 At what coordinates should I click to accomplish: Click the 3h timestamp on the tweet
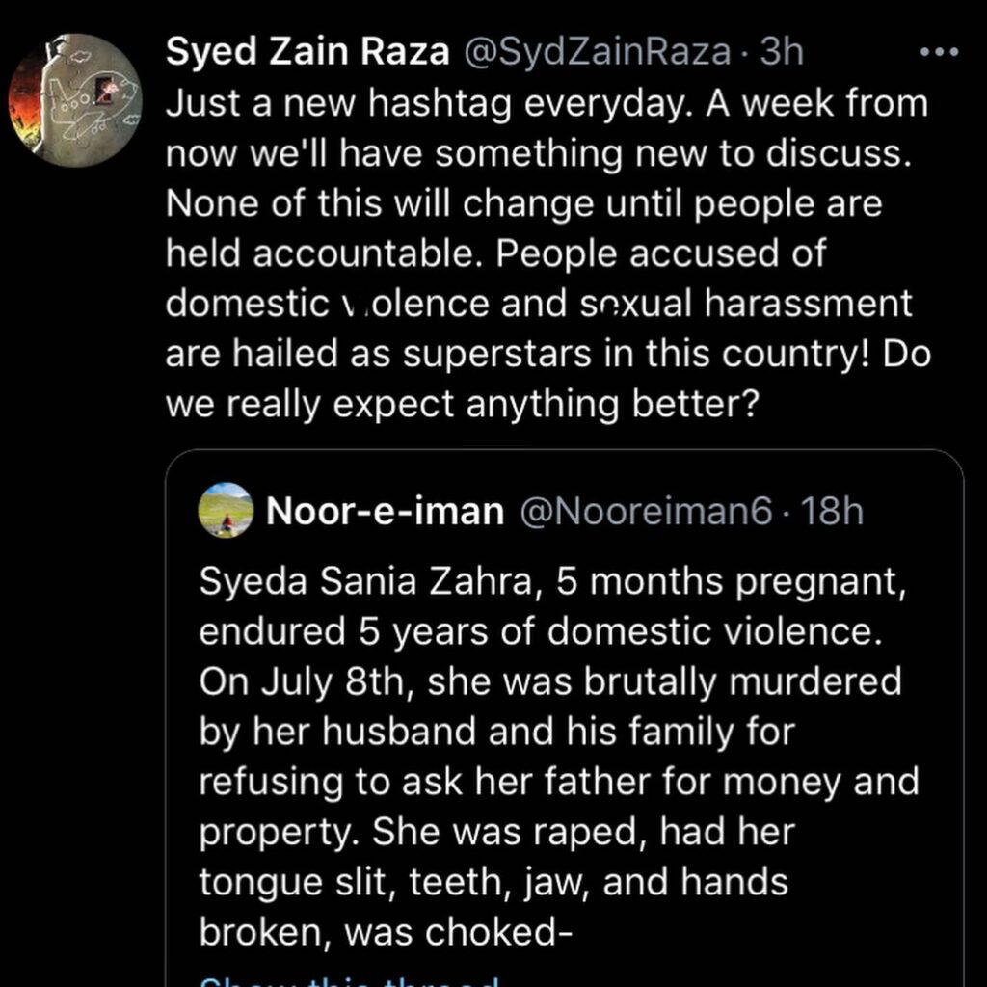(x=781, y=52)
